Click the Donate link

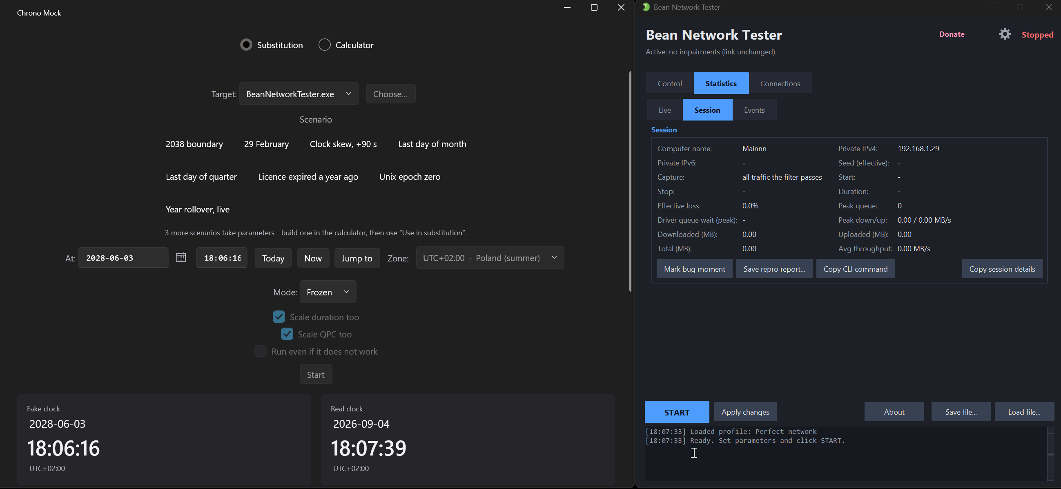(952, 34)
